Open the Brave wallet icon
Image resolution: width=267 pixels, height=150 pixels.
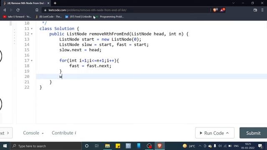(x=255, y=10)
